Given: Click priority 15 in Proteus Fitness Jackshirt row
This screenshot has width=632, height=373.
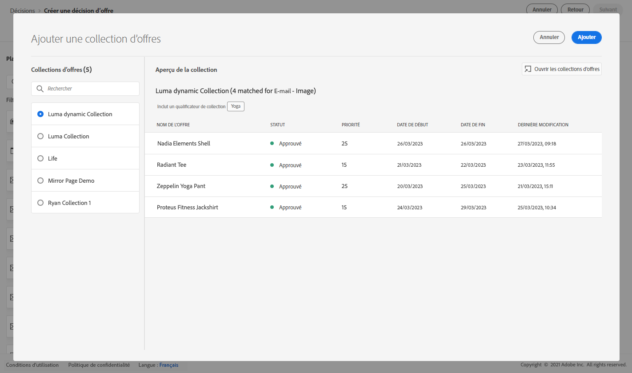Looking at the screenshot, I should click(344, 207).
